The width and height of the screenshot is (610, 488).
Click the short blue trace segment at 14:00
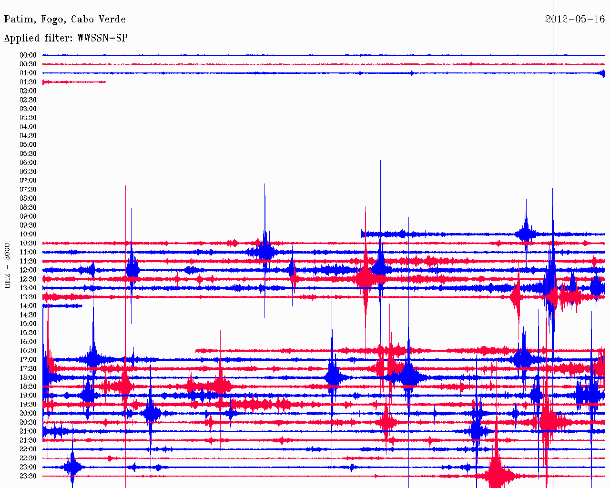pos(62,306)
